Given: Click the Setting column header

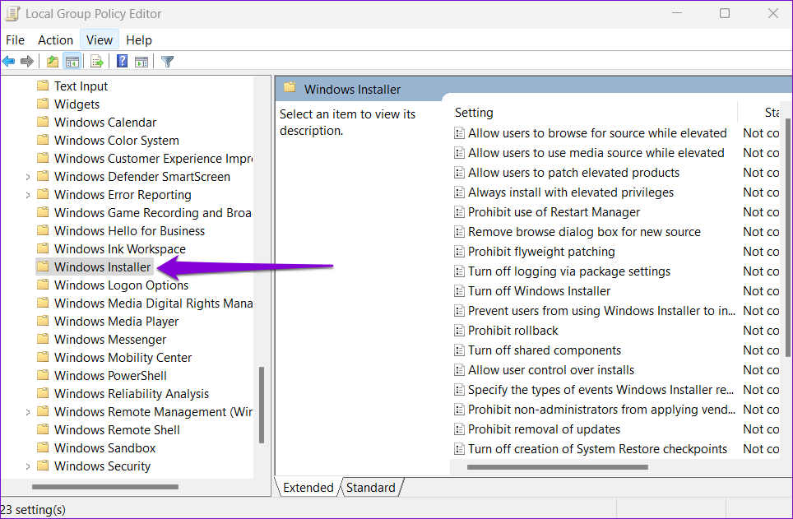Looking at the screenshot, I should 475,113.
